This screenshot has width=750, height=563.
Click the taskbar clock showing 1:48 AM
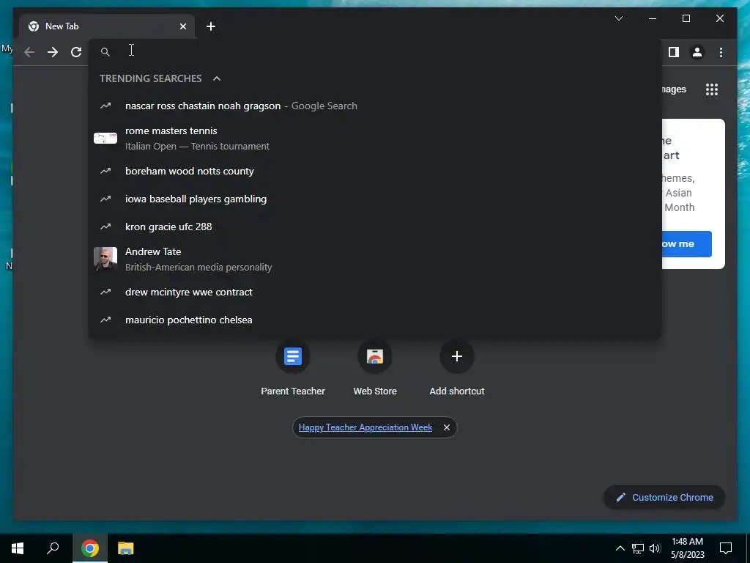[687, 548]
